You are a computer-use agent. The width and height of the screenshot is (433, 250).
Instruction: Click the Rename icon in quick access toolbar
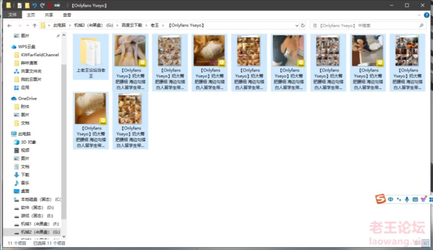click(x=57, y=5)
